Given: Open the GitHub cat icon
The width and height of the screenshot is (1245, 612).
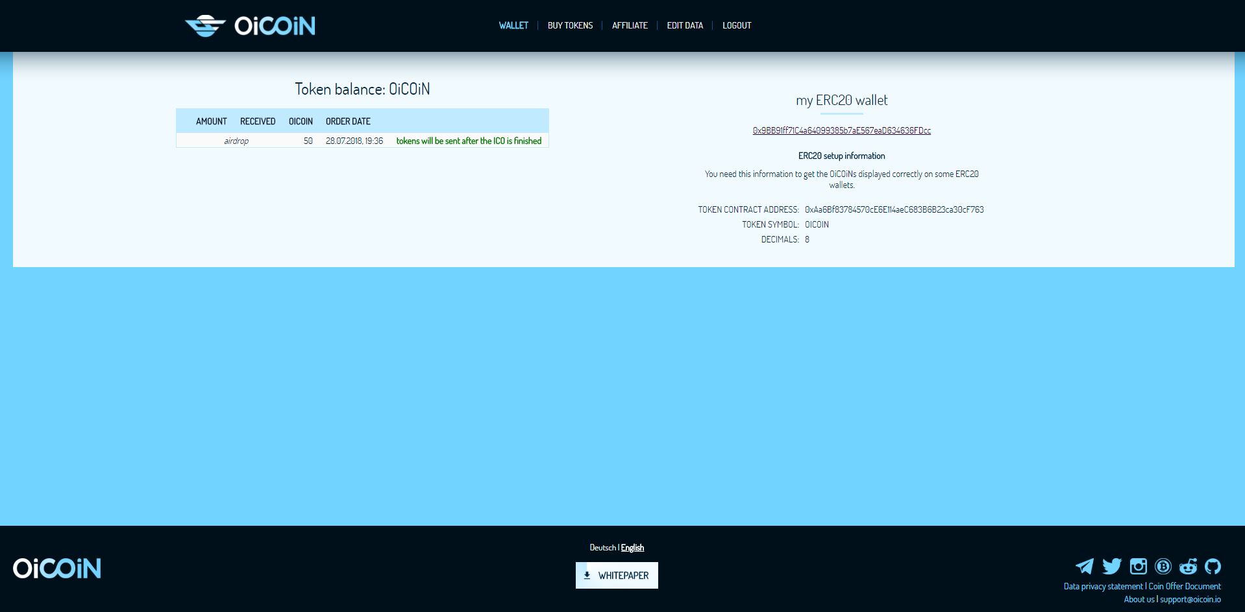Looking at the screenshot, I should 1213,567.
